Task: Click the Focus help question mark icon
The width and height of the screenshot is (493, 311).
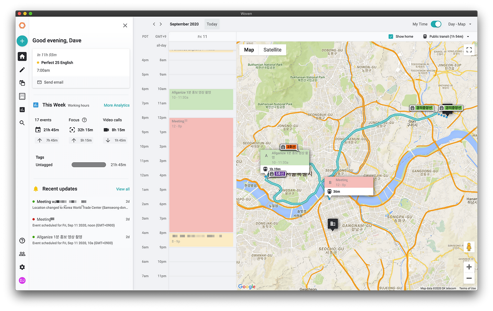Action: [x=84, y=120]
